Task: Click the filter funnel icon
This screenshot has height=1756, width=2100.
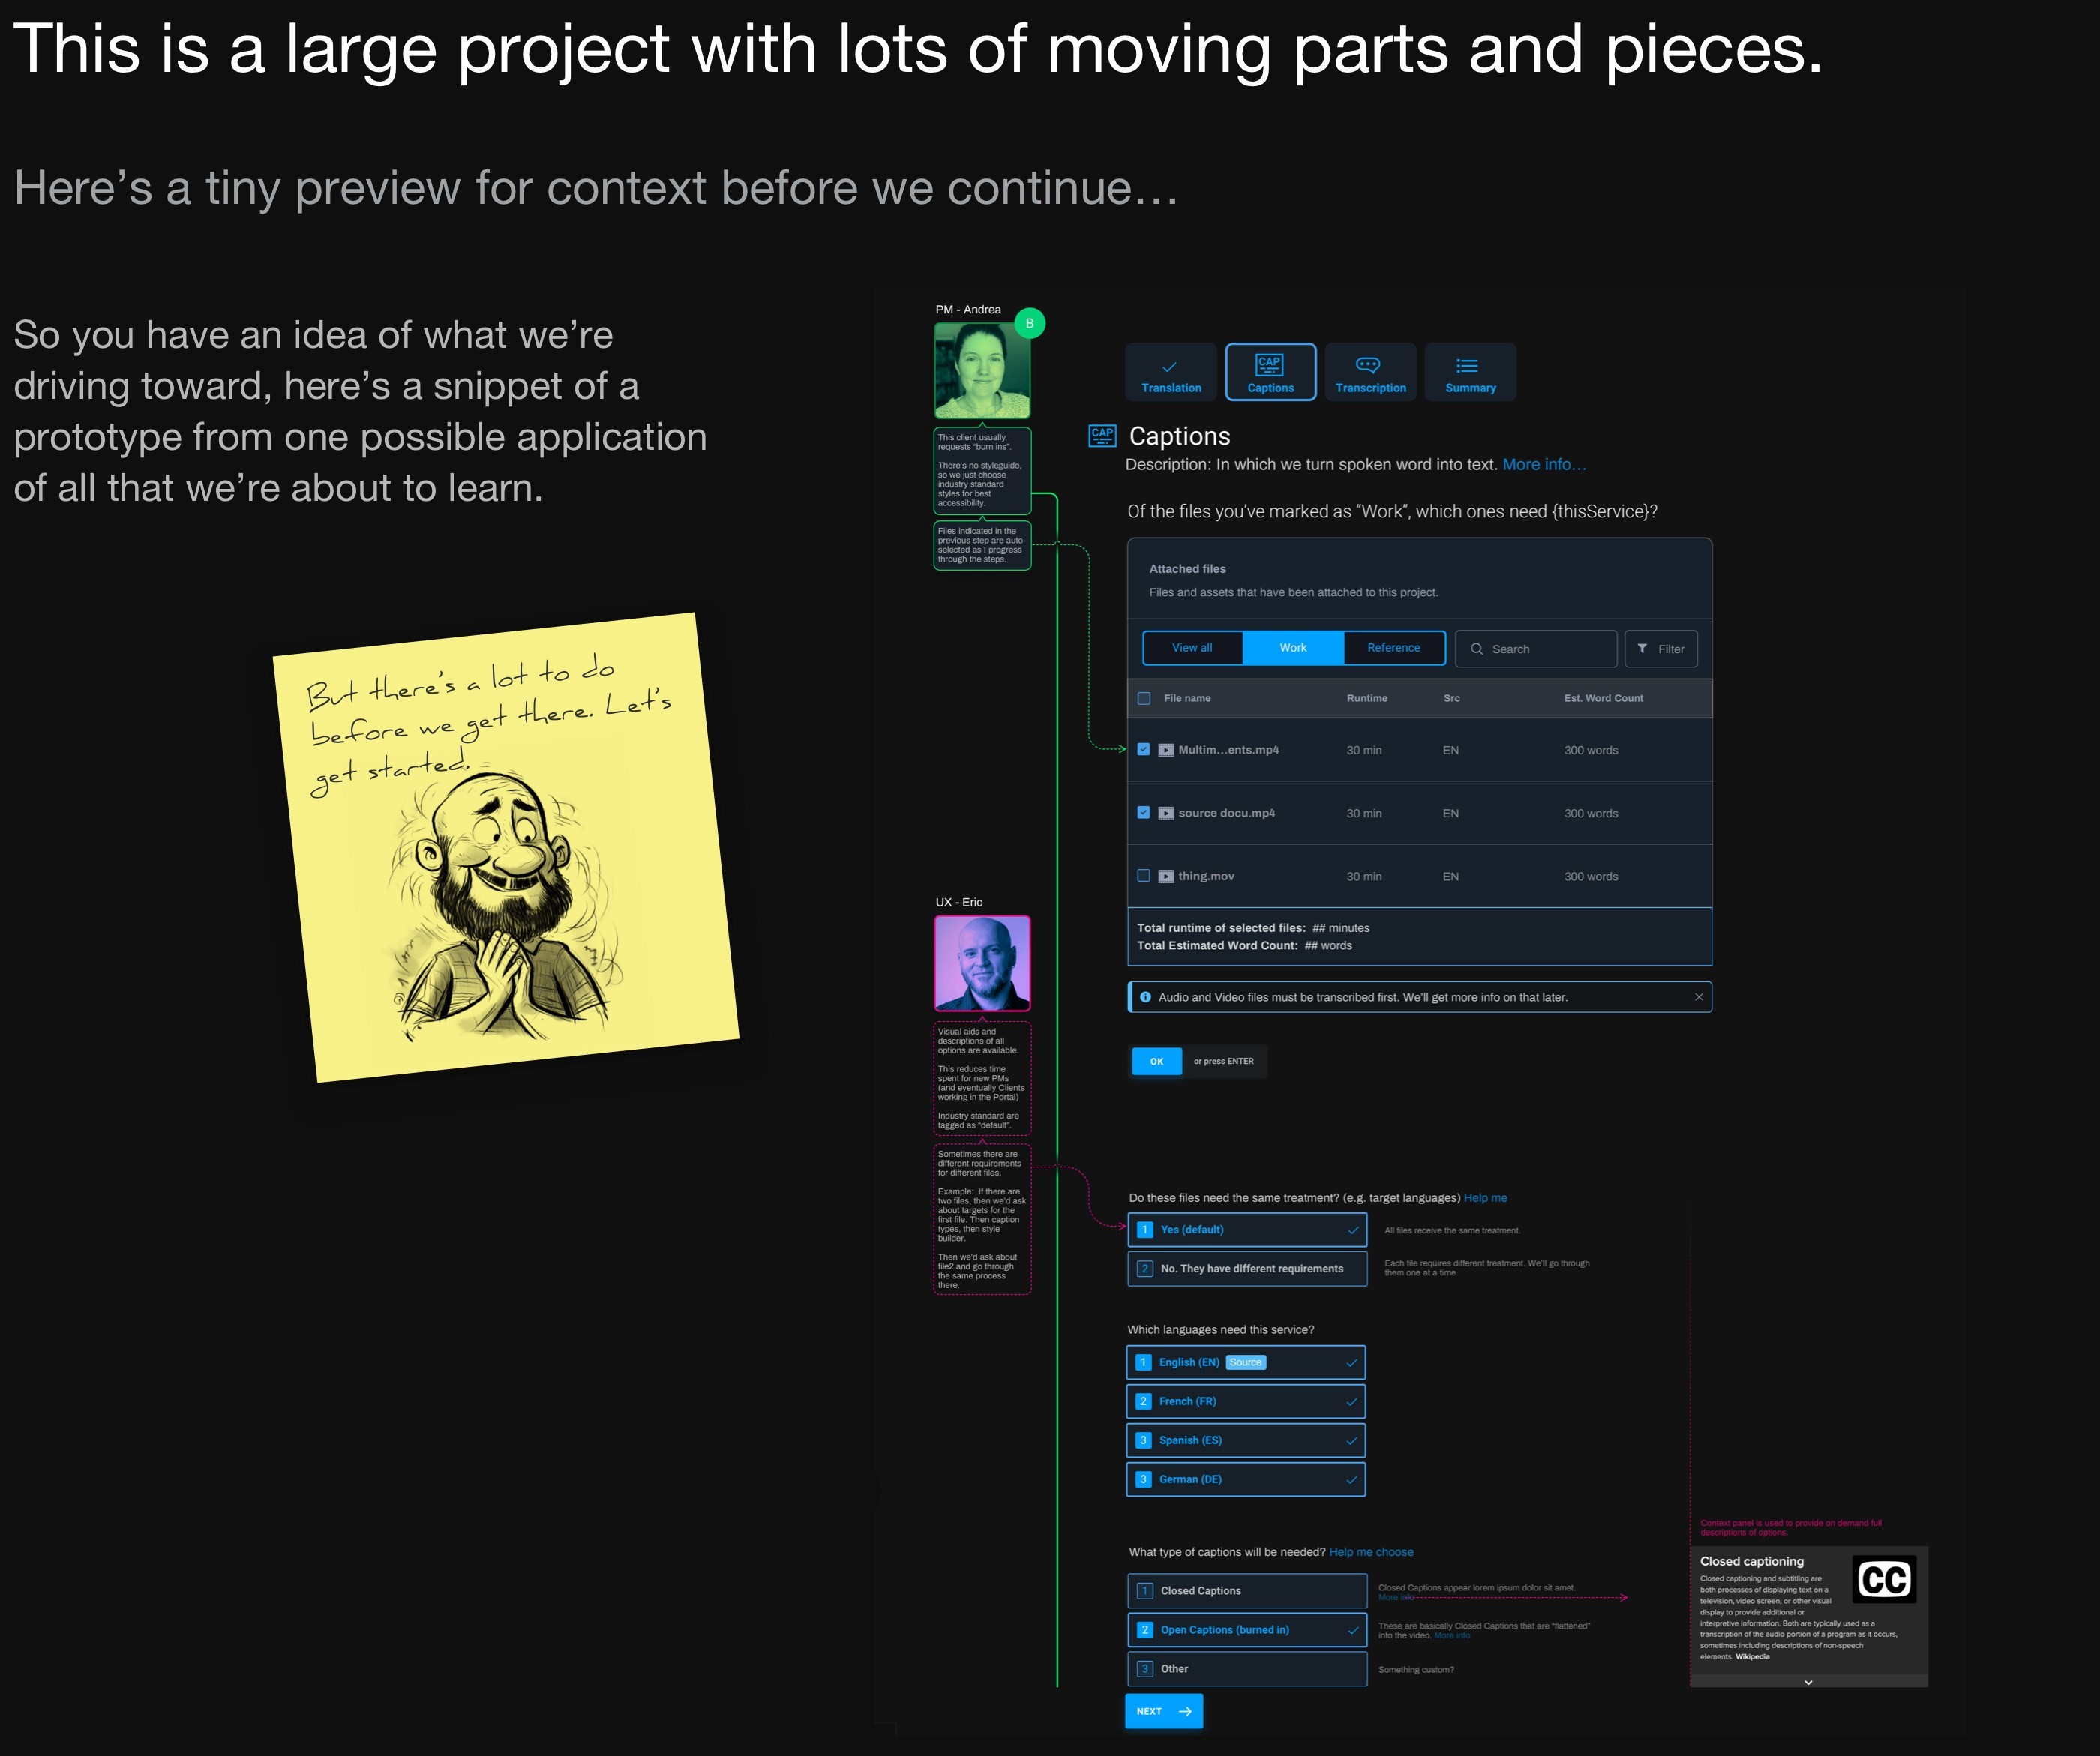Action: pos(1642,649)
